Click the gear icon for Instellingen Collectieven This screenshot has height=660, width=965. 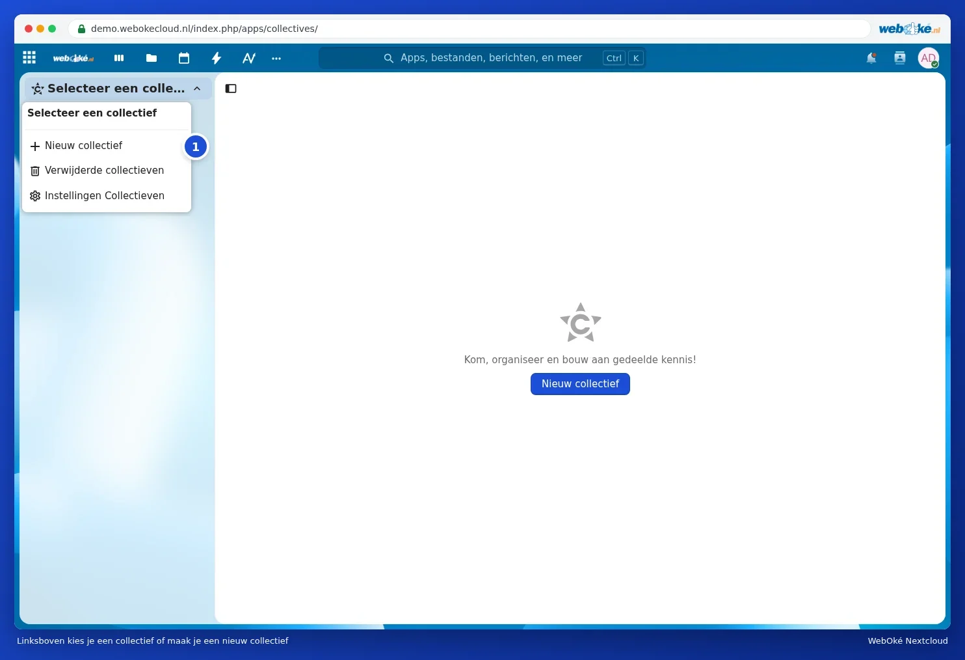[x=35, y=196]
